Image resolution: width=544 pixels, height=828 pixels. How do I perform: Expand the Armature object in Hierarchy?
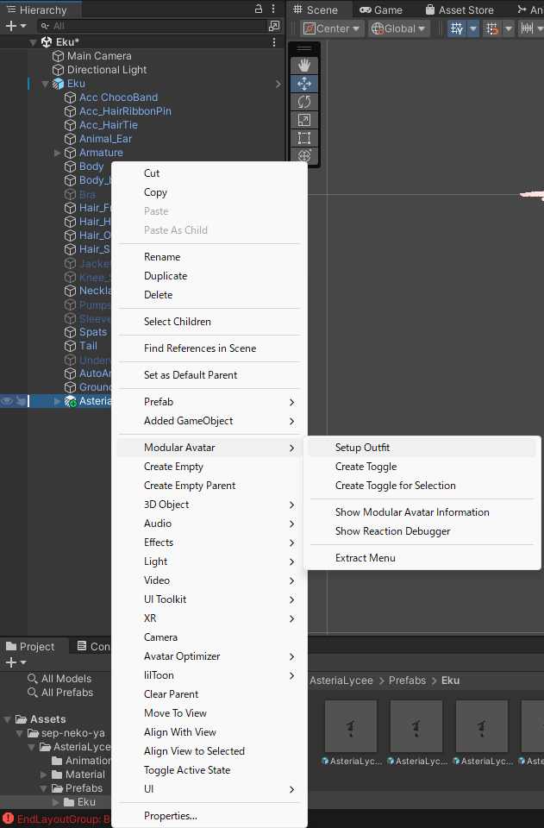click(x=58, y=153)
